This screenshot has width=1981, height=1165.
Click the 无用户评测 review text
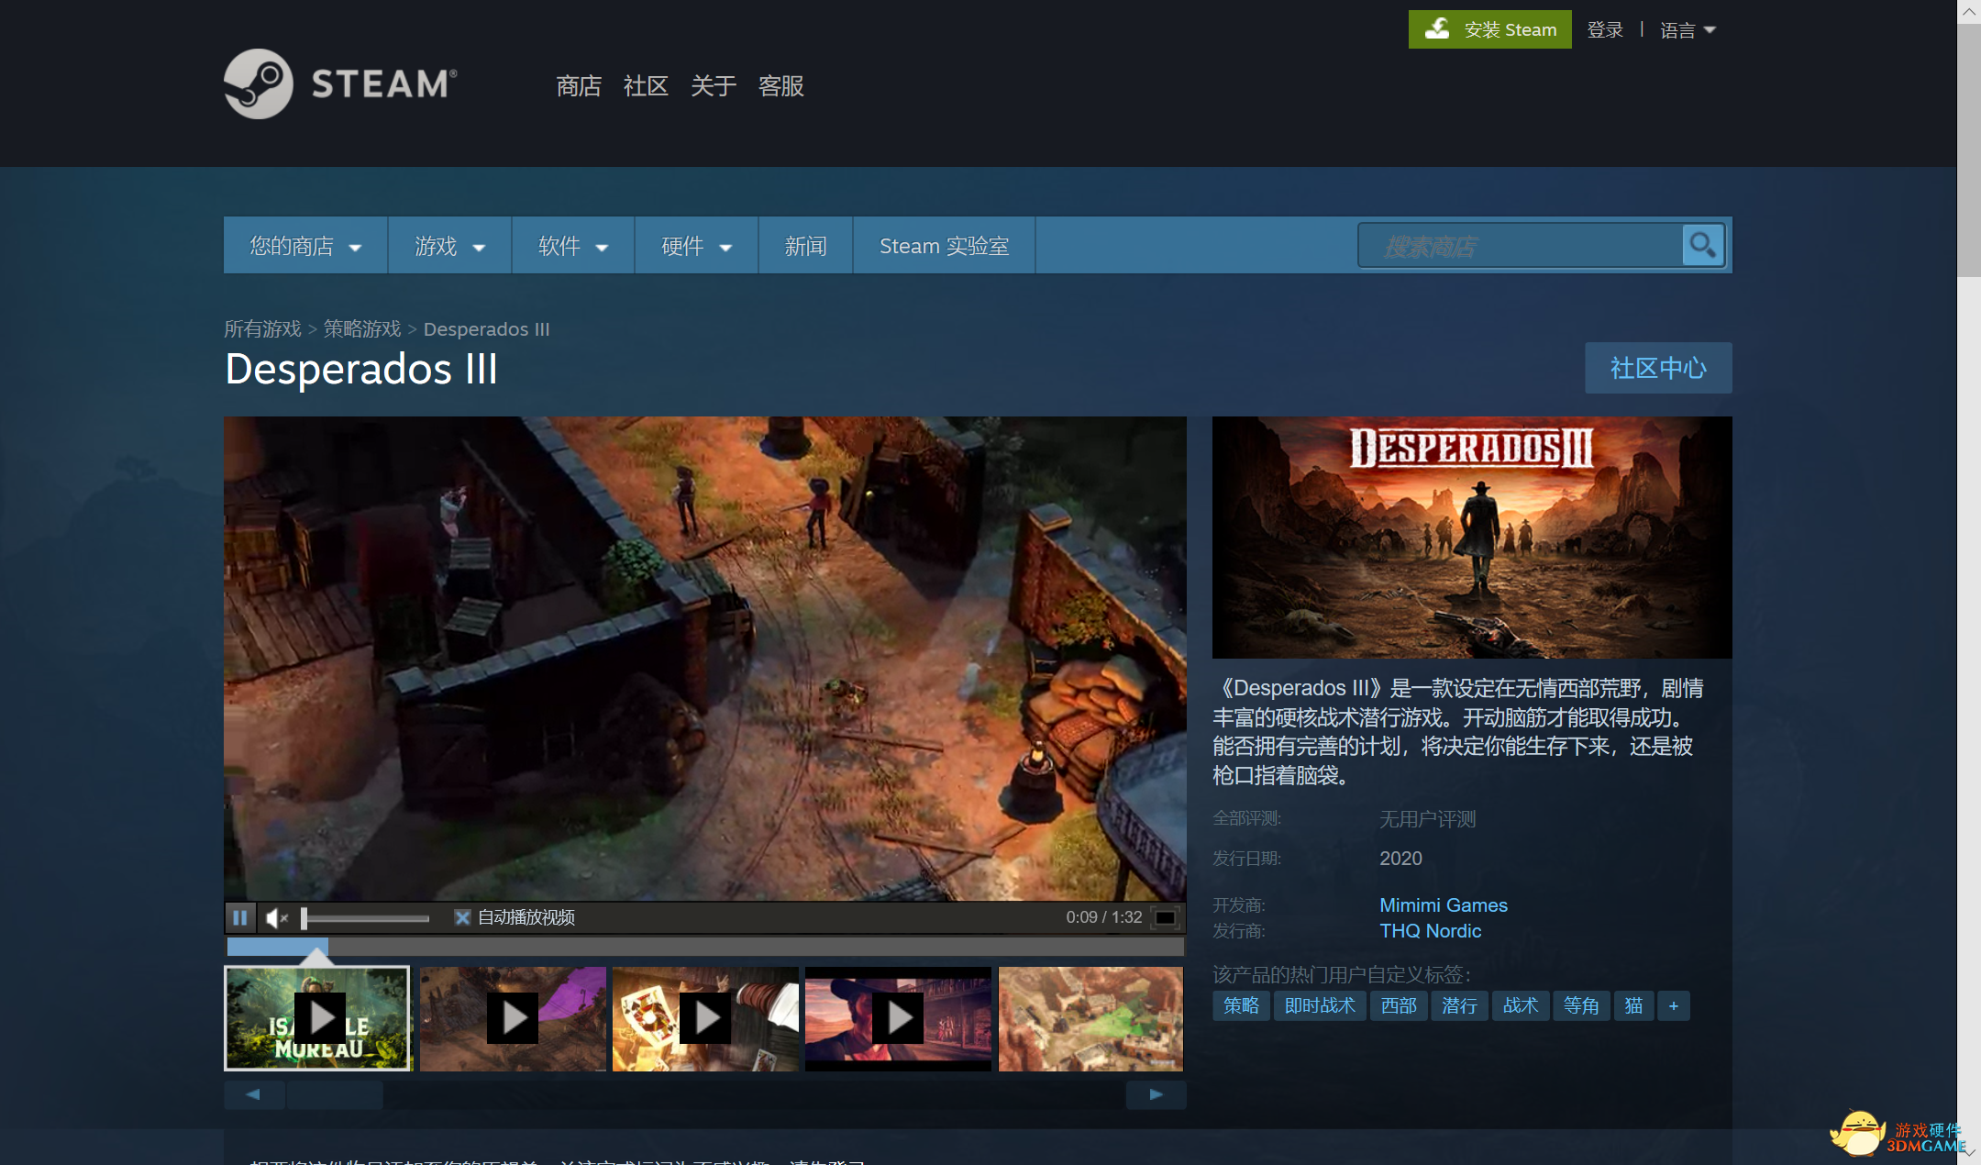coord(1428,819)
